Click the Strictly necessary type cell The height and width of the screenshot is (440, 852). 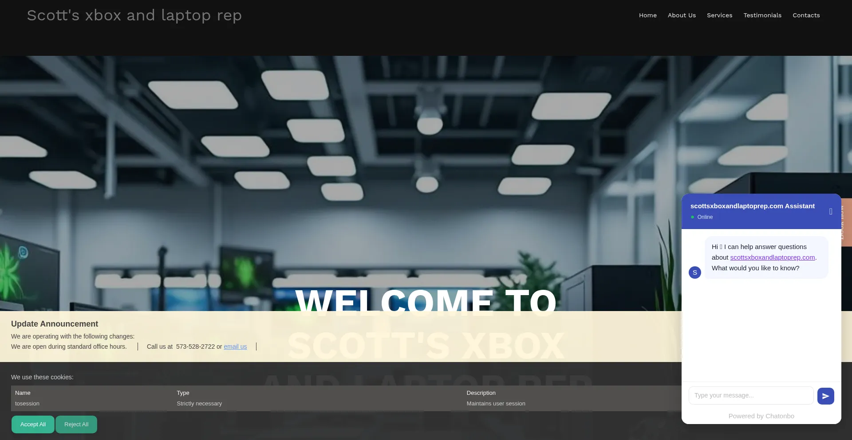point(199,404)
